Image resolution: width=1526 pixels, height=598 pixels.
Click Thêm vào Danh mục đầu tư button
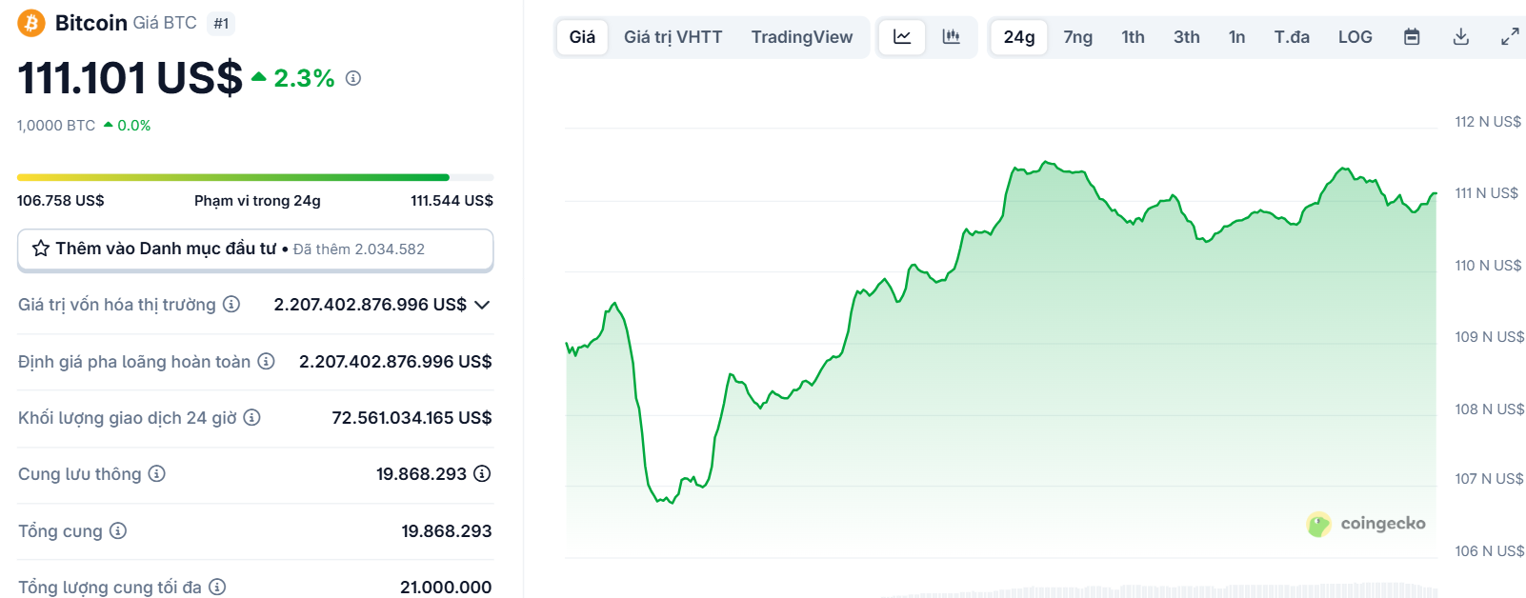(x=255, y=249)
